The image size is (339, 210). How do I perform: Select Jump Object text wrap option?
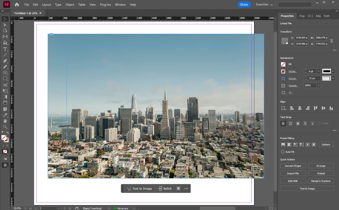pyautogui.click(x=305, y=123)
